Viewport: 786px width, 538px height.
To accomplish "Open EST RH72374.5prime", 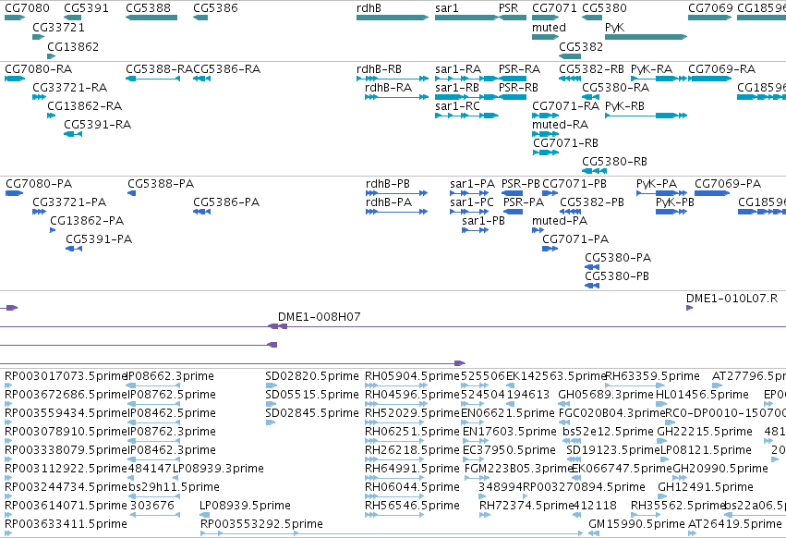I will 526,506.
